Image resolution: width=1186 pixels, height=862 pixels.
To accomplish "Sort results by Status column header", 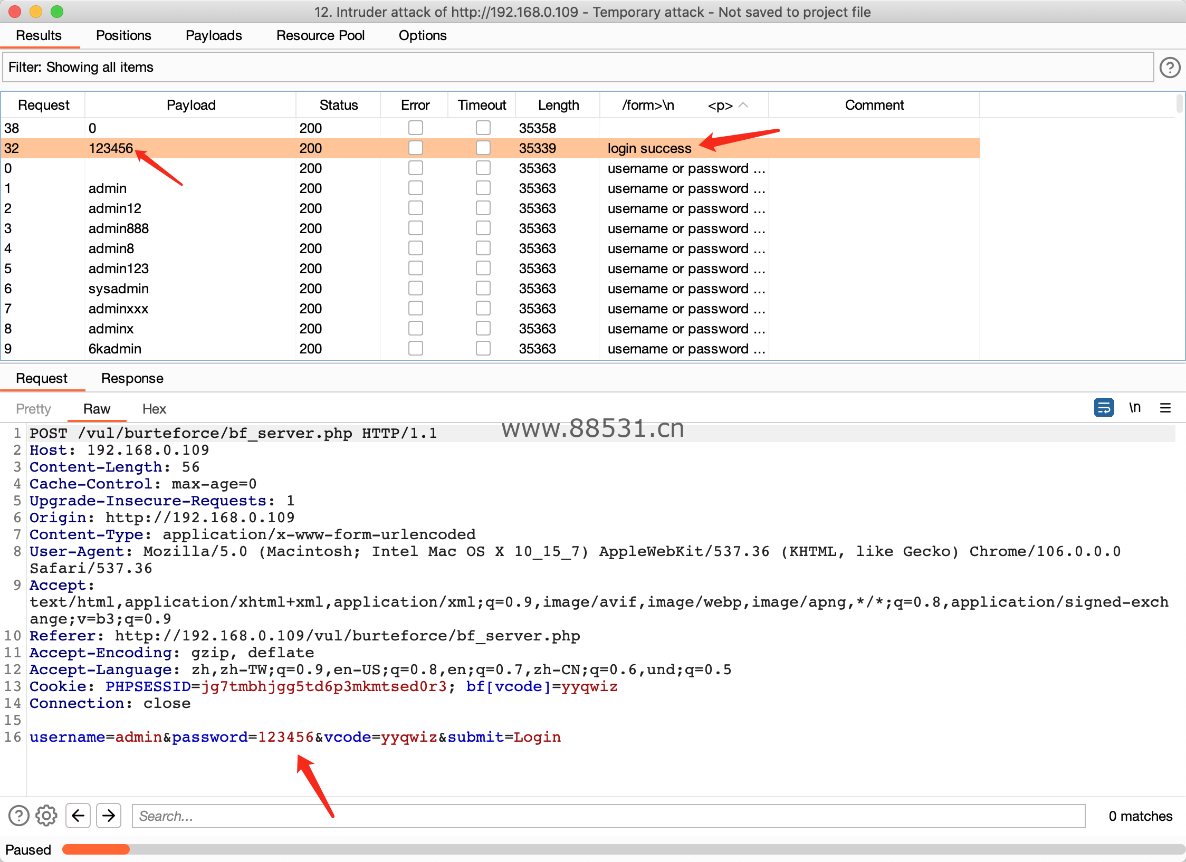I will pos(338,105).
